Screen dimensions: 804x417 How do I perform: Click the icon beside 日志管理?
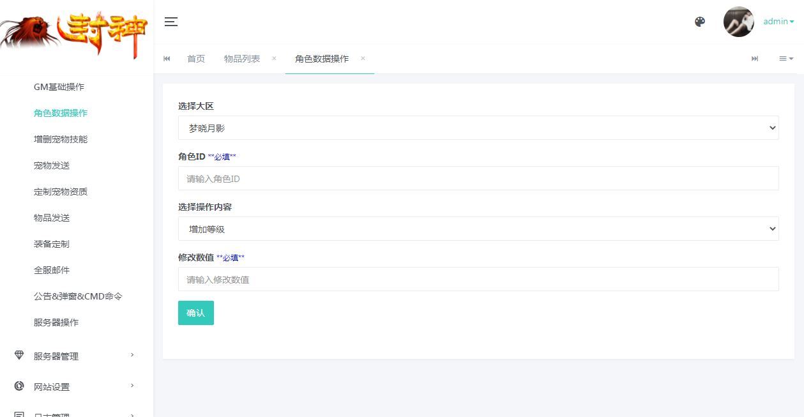[19, 414]
